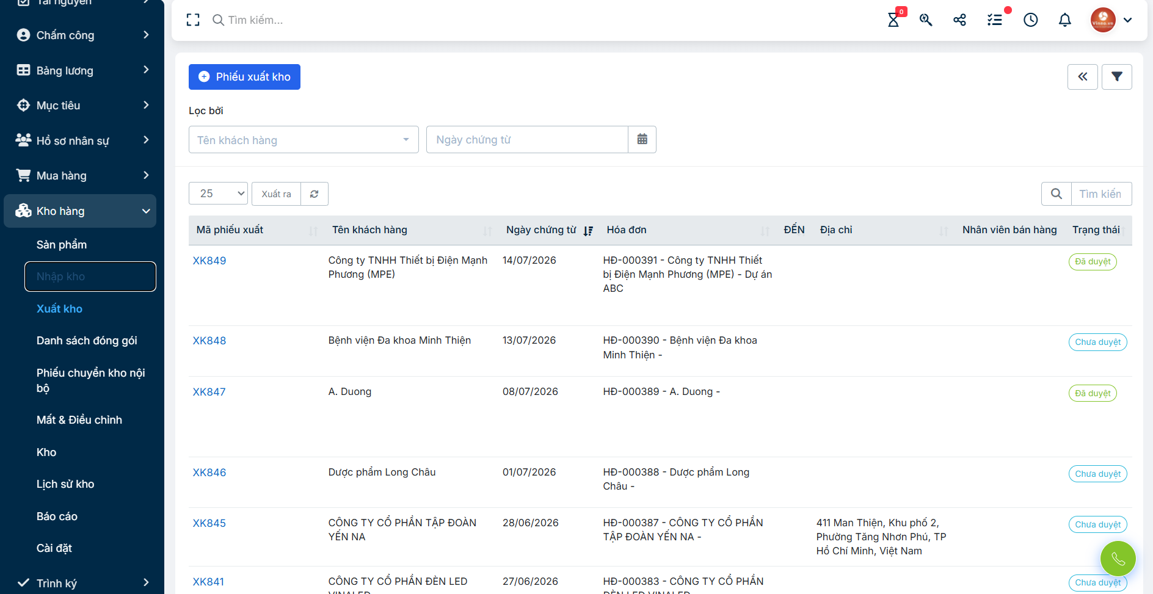Open the notifications bell

point(1065,20)
